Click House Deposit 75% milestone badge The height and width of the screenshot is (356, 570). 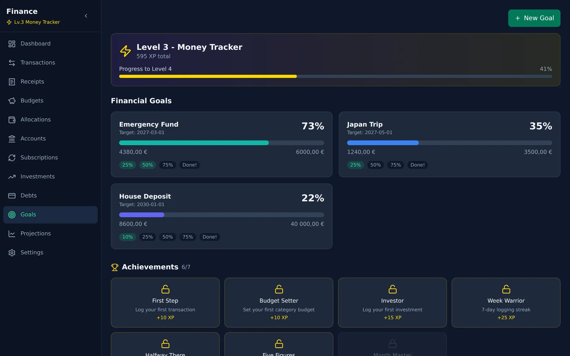188,237
